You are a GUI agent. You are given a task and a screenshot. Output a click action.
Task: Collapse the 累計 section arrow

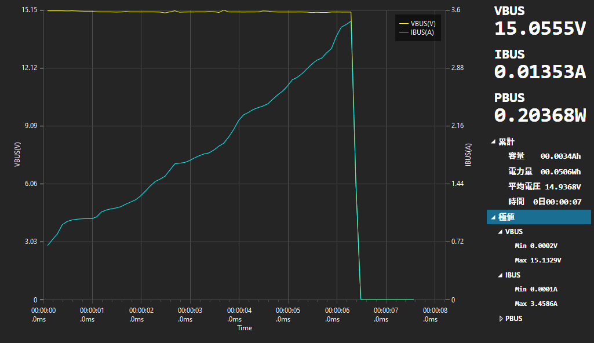coord(493,142)
